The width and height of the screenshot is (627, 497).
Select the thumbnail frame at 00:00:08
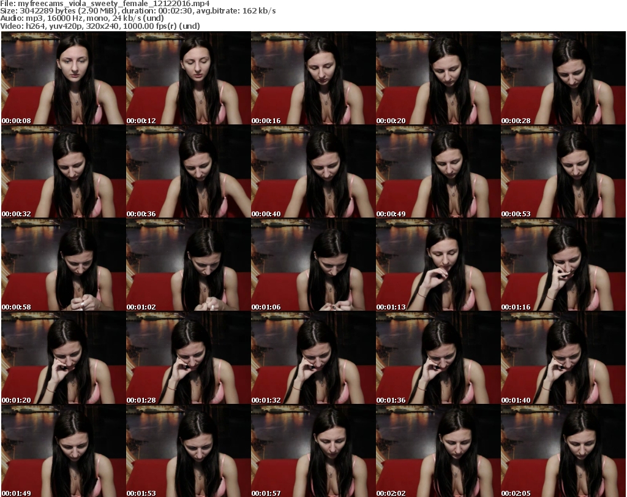[x=64, y=78]
